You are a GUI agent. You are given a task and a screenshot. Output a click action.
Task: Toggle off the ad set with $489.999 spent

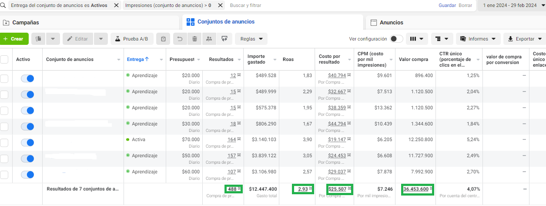coord(27,95)
